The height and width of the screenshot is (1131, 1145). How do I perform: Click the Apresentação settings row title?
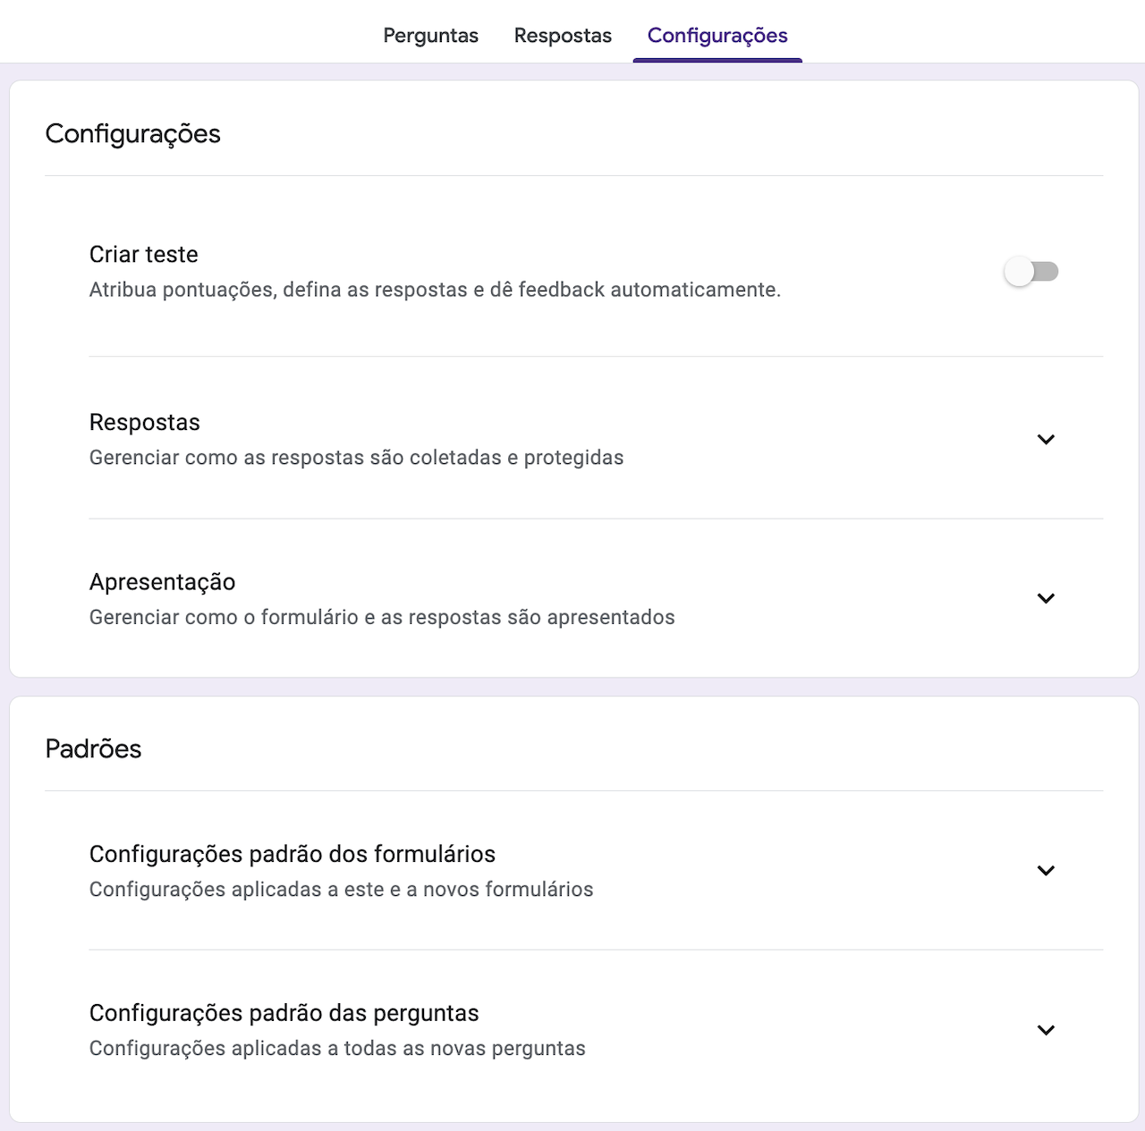[x=162, y=582]
